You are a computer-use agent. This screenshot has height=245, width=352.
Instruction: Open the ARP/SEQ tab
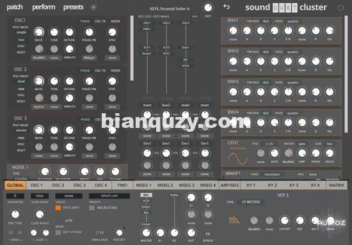coord(229,186)
